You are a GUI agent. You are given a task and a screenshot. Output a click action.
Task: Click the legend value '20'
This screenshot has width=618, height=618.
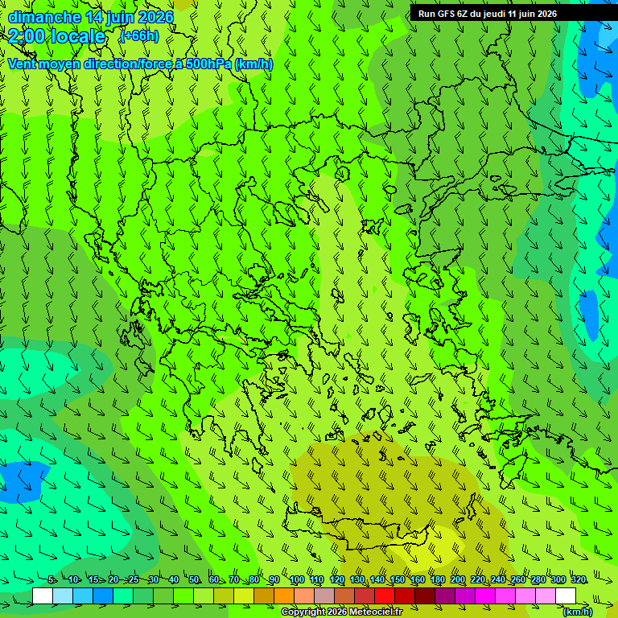[113, 579]
